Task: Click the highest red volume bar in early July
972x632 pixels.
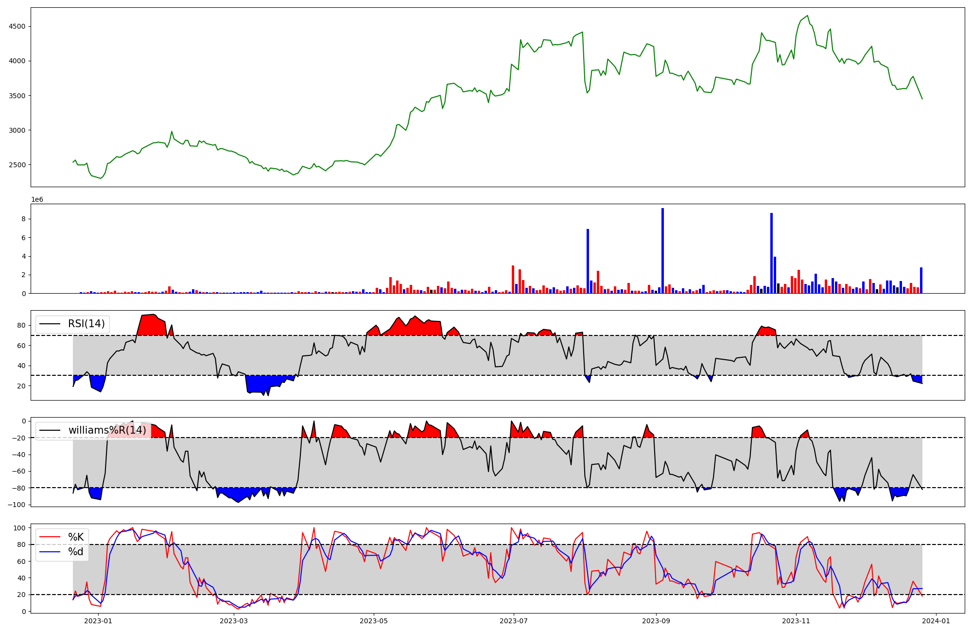Action: (513, 279)
